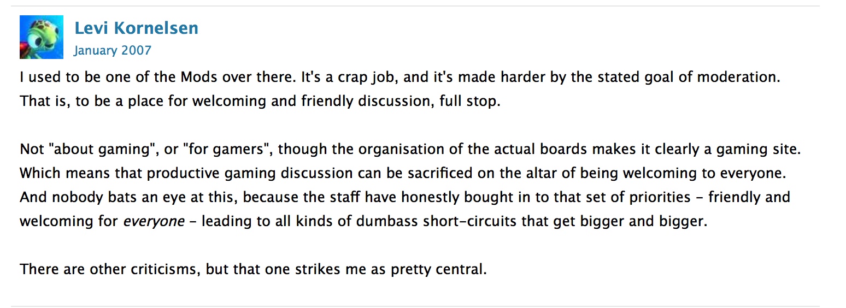Viewport: 846px width, 308px height.
Task: Click the line starting "And nobody bats an eye"
Action: [405, 197]
